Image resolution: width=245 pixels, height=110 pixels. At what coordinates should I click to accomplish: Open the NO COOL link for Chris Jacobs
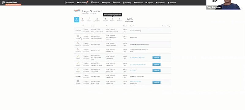pyautogui.click(x=133, y=70)
